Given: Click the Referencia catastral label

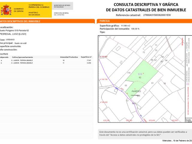Looking at the screenshot, I should click(128, 15).
